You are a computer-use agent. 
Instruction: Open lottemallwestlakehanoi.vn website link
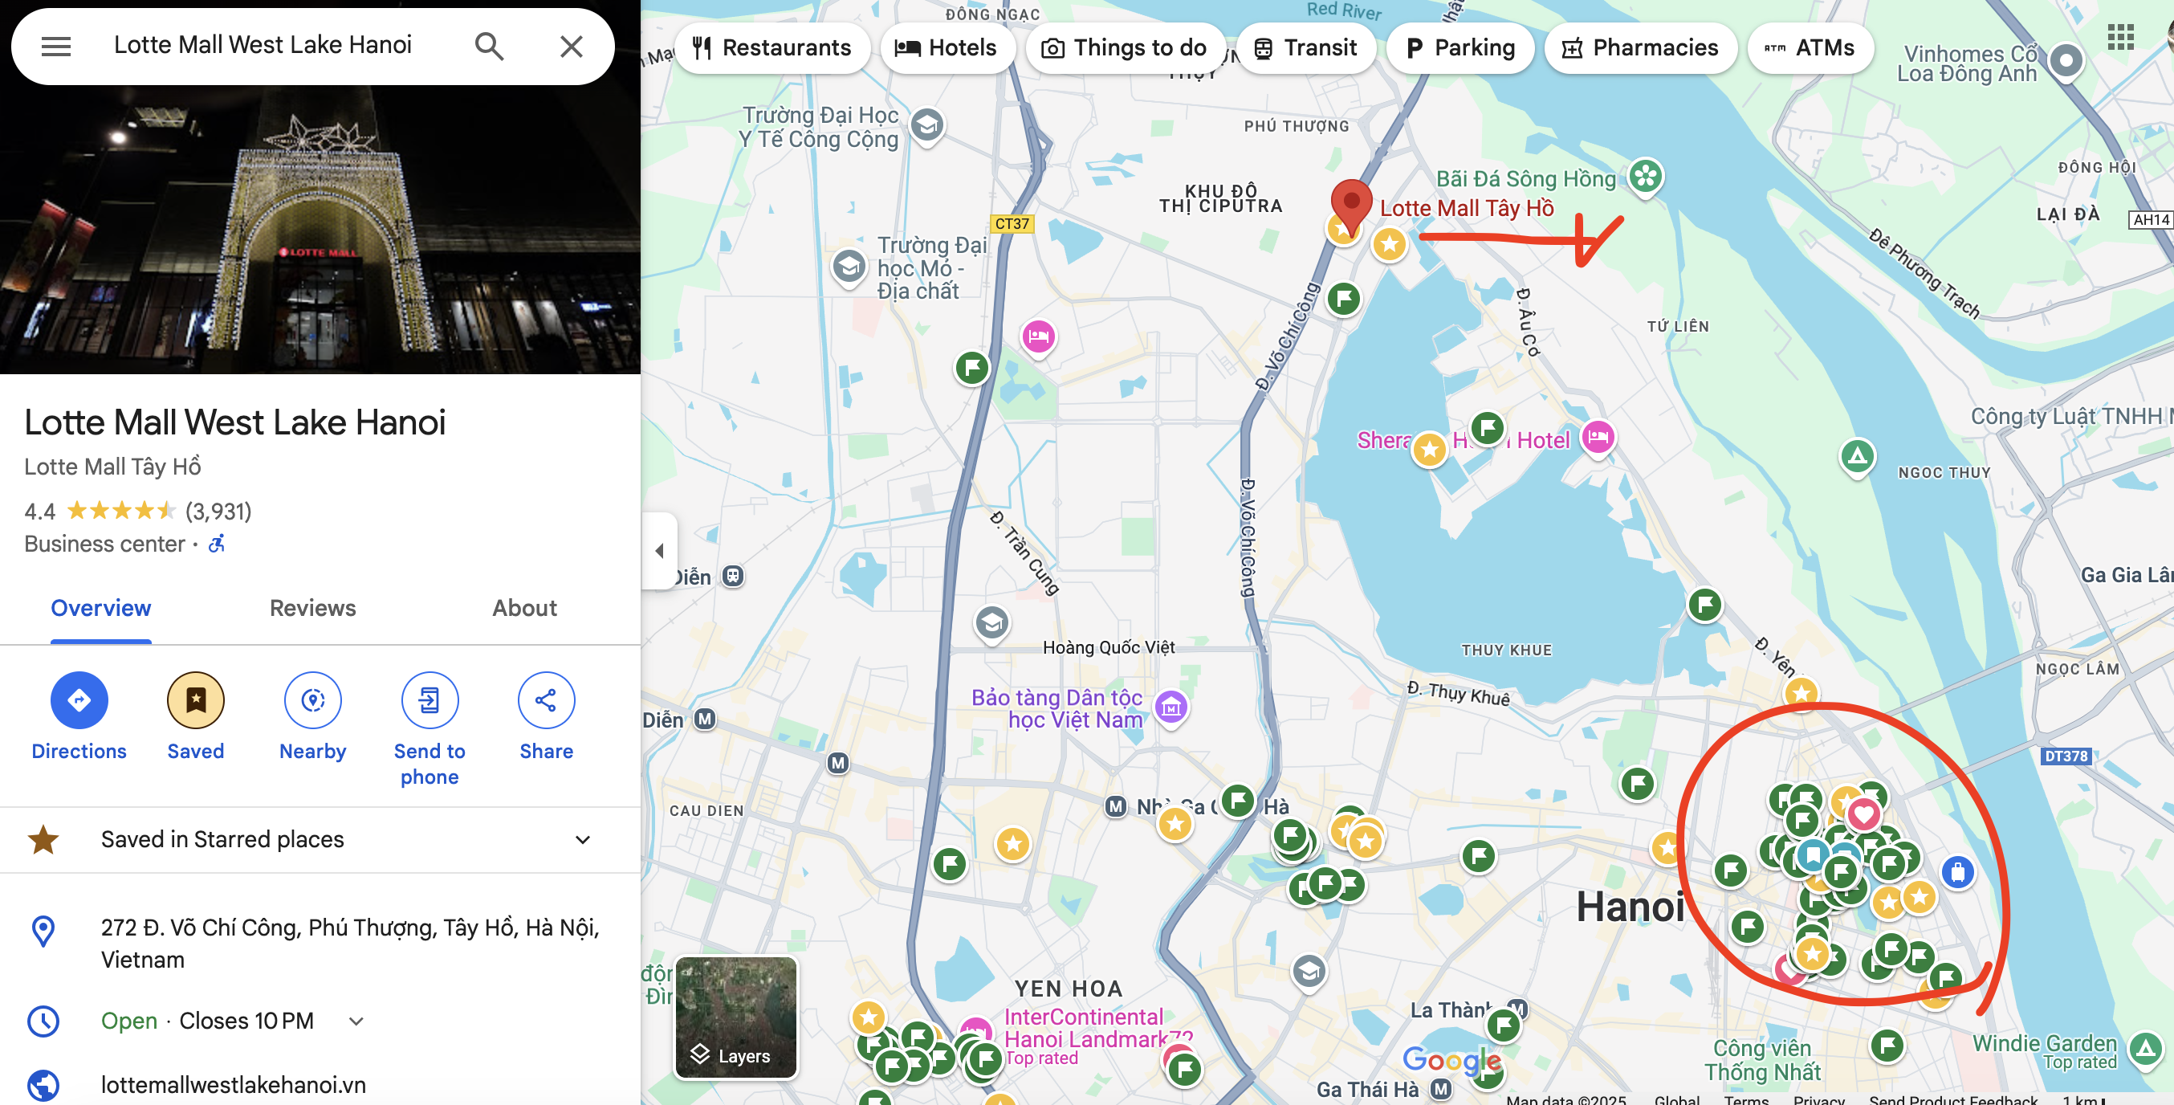[x=233, y=1084]
